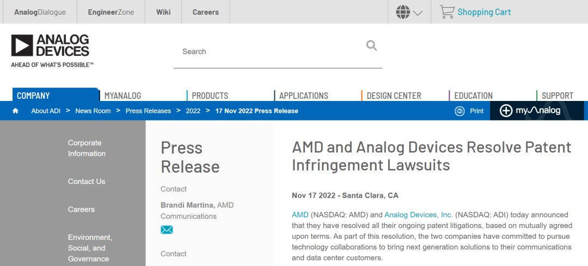Select the DESIGN CENTER tab

point(394,96)
